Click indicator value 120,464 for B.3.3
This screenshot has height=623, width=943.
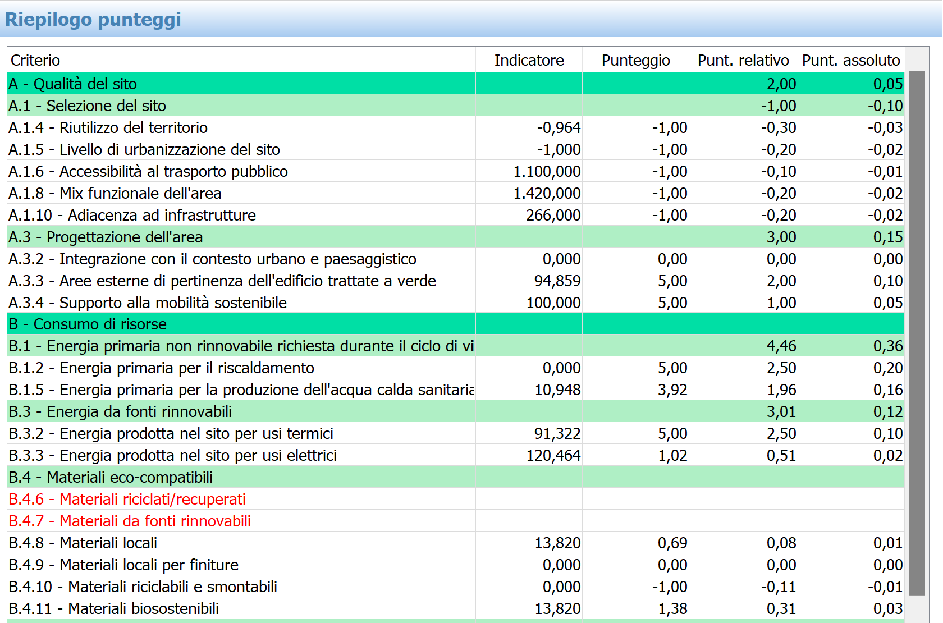(553, 455)
